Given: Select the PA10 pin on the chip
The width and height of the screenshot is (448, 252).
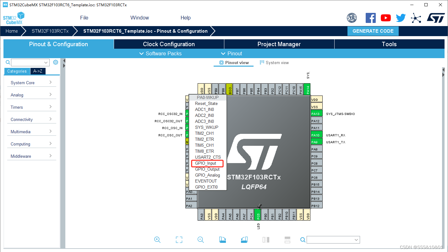Looking at the screenshot, I should [317, 135].
